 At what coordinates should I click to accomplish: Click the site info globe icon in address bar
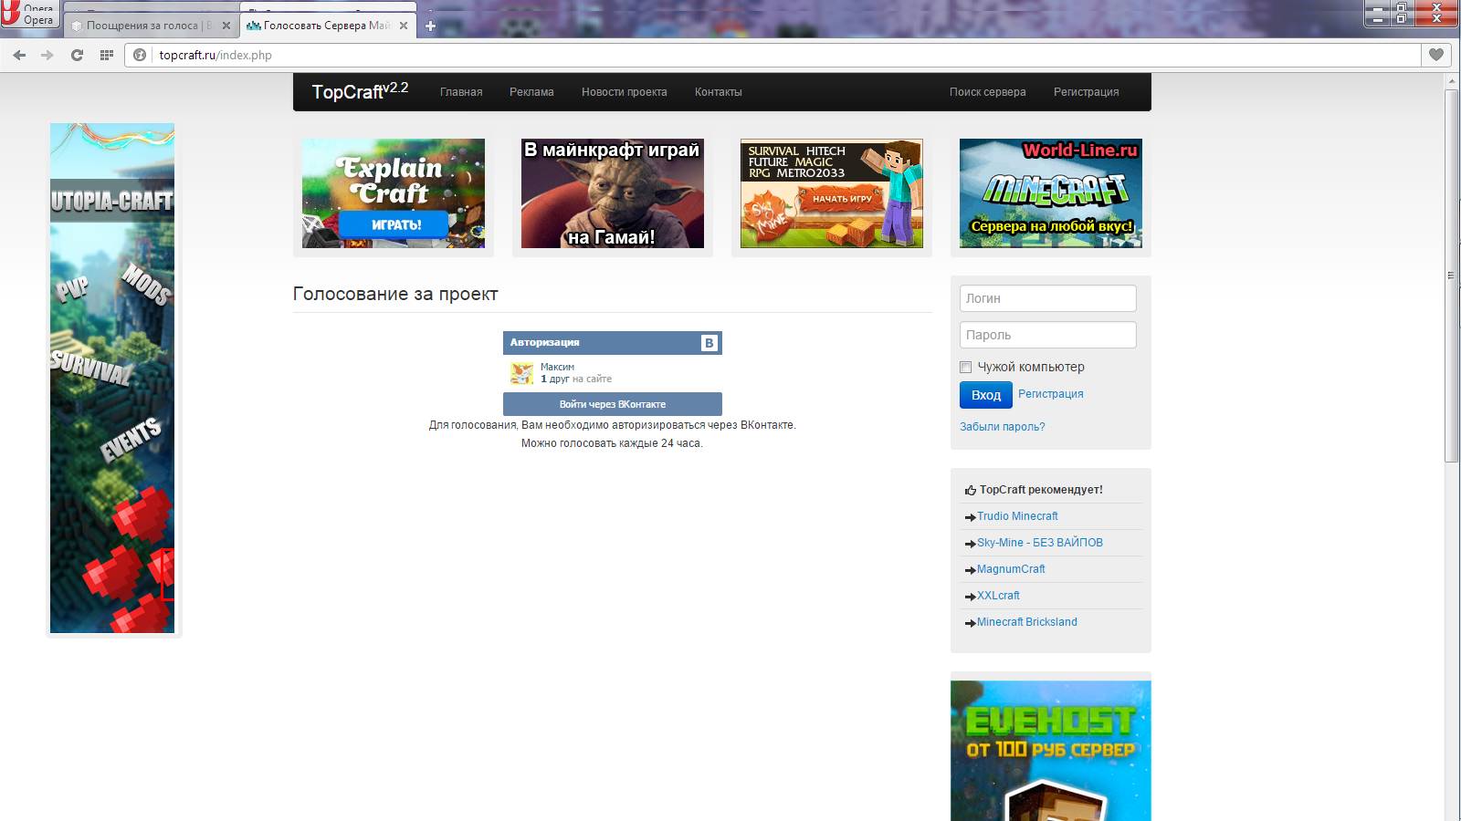click(140, 55)
